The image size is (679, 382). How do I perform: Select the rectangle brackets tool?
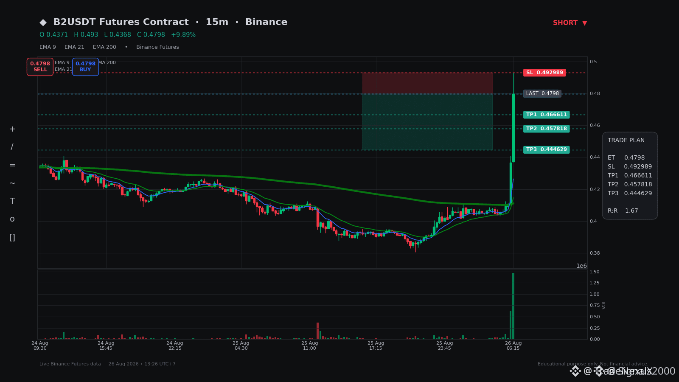(x=12, y=237)
